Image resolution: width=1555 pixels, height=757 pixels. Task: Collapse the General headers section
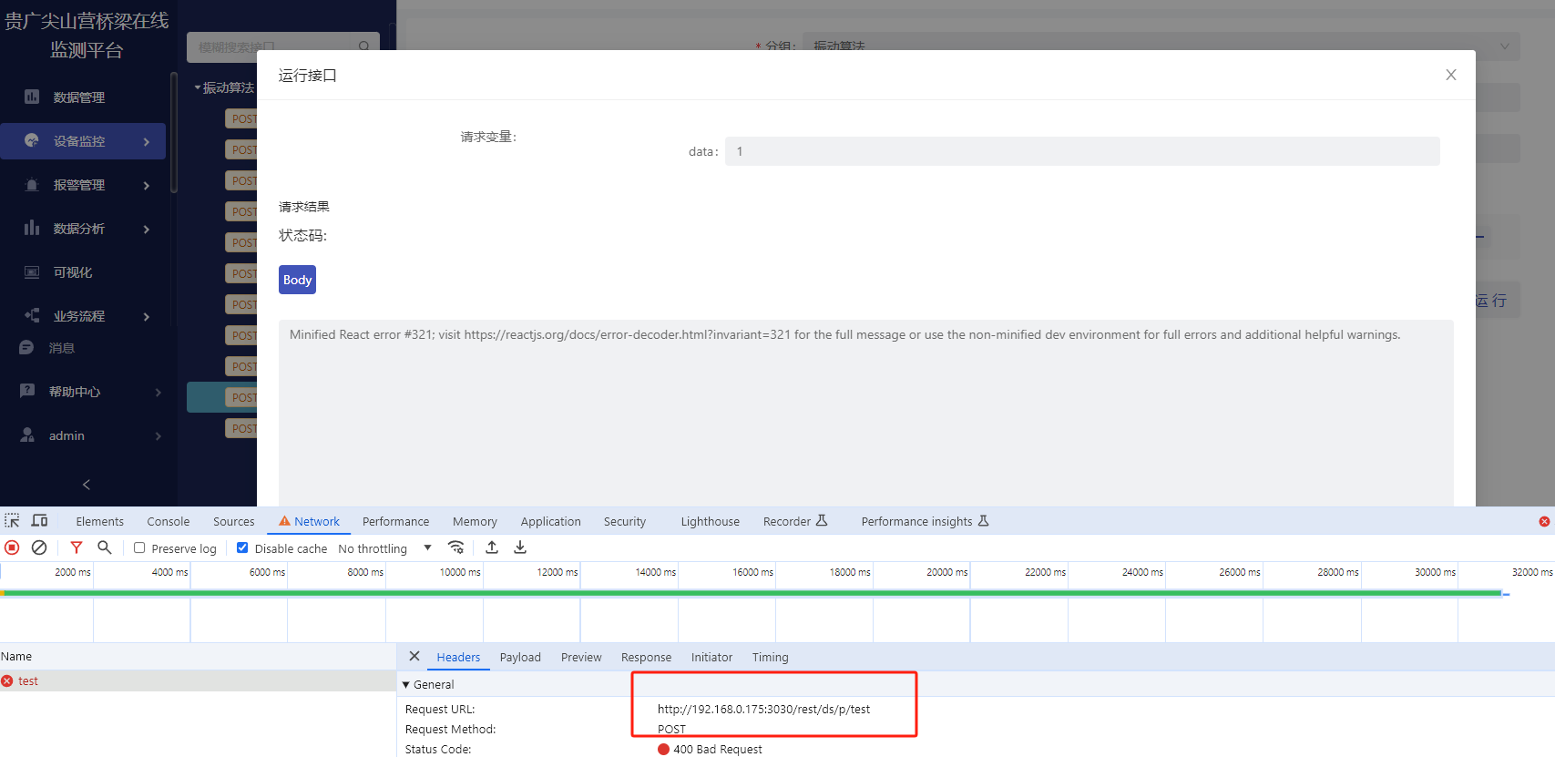(x=406, y=684)
